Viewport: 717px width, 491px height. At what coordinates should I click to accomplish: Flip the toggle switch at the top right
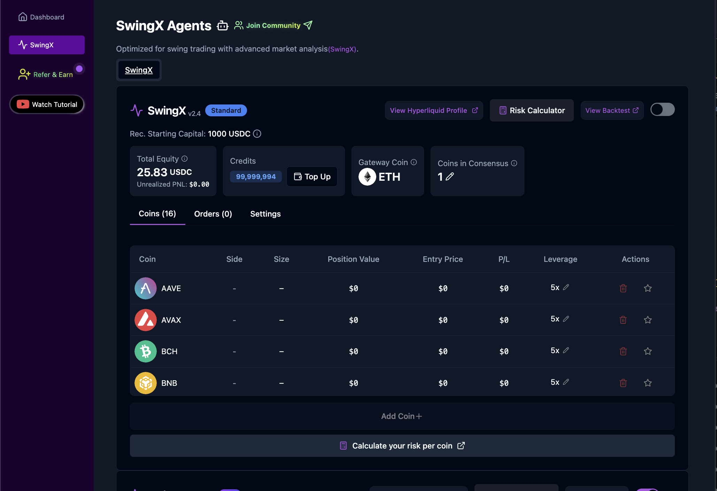tap(662, 109)
